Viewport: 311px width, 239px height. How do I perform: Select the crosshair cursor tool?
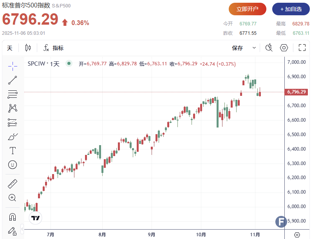[13, 66]
